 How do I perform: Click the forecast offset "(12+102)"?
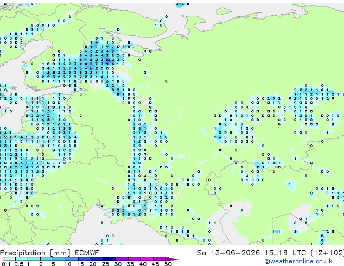coord(327,253)
